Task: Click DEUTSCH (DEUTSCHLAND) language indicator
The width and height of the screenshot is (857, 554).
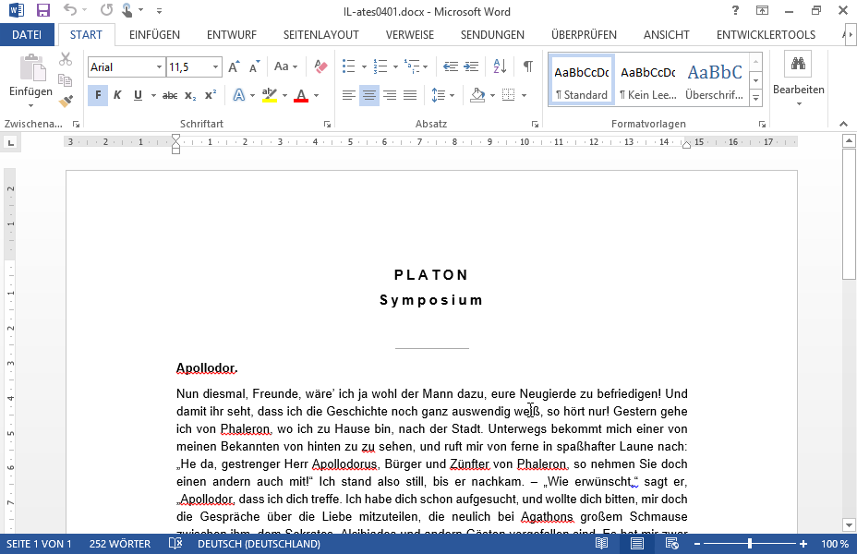Action: tap(260, 544)
